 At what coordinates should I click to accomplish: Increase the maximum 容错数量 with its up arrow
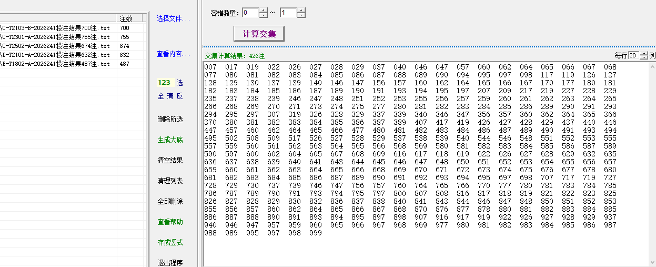(x=301, y=11)
